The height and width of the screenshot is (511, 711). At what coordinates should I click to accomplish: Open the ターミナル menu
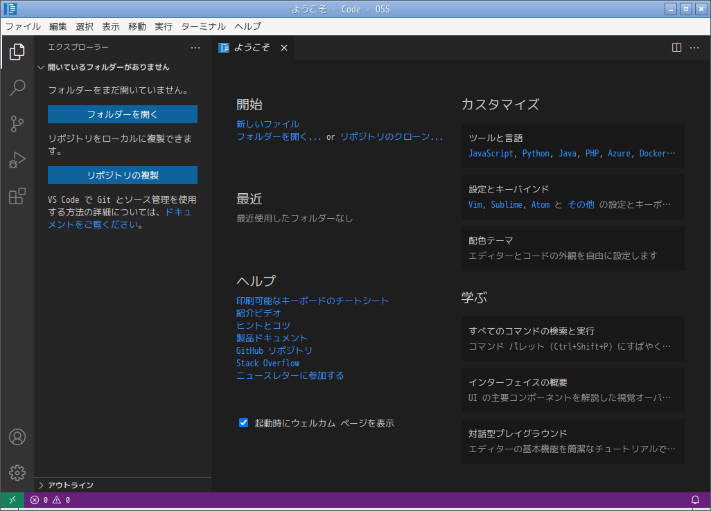203,26
